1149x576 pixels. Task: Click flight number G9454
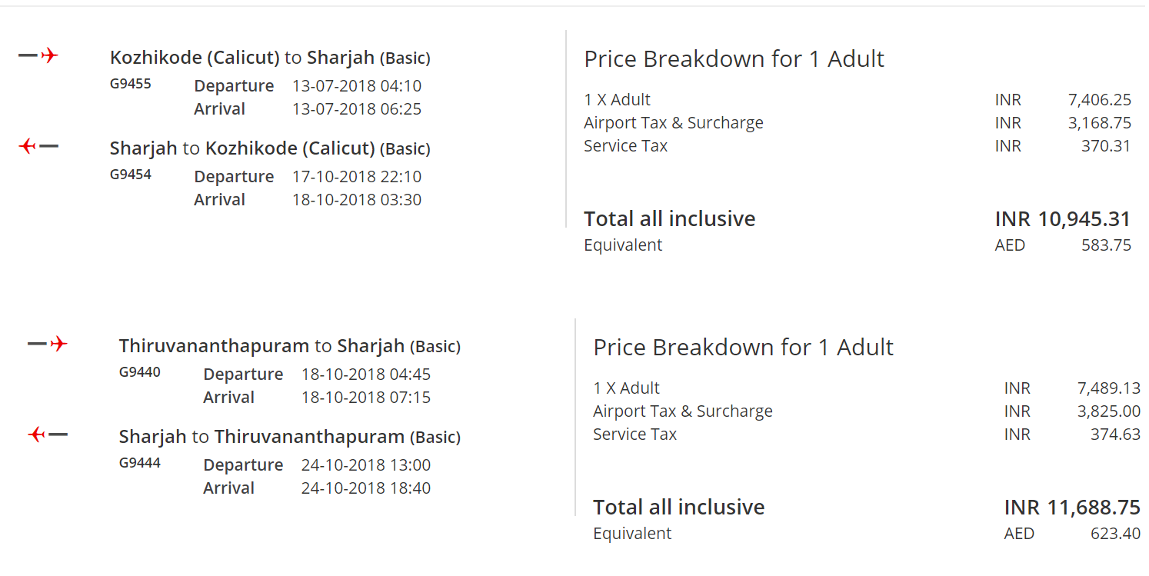pos(131,174)
